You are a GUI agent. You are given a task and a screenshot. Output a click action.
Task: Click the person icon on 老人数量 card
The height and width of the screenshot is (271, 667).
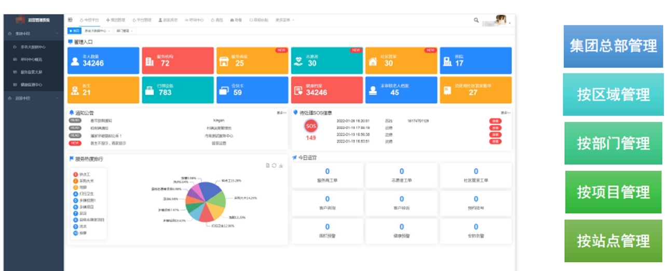75,62
